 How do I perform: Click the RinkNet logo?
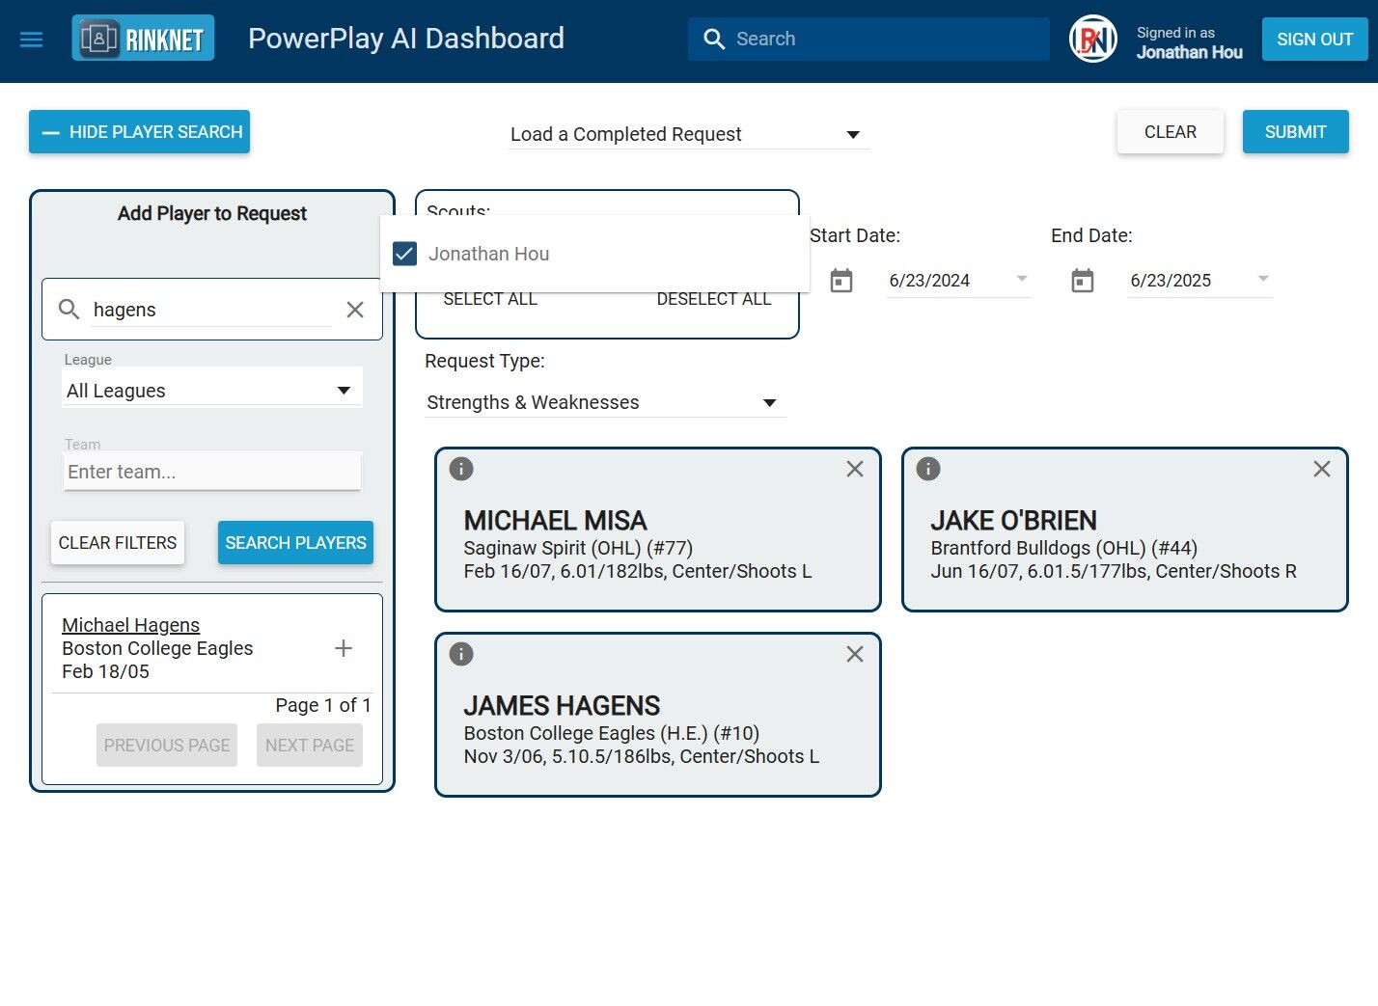tap(143, 39)
